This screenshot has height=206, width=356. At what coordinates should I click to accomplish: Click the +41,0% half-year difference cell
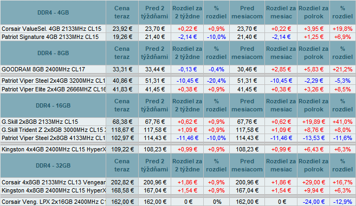342,122
